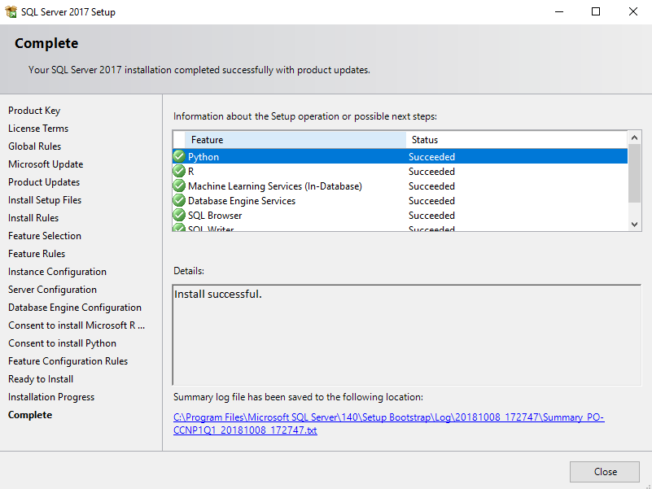
Task: Maximize the SQL Server 2017 Setup window
Action: click(596, 12)
